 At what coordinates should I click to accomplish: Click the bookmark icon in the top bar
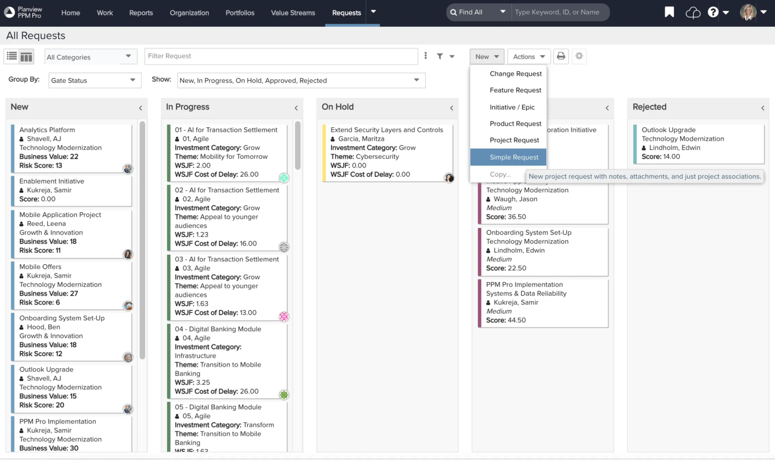coord(669,12)
